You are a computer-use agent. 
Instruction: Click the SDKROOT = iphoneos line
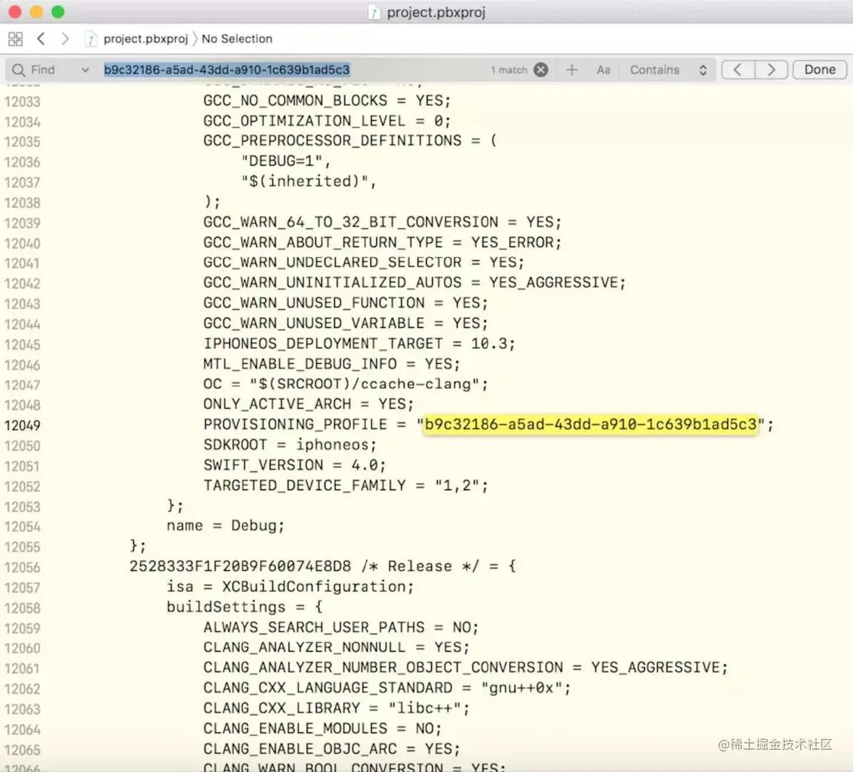(290, 445)
